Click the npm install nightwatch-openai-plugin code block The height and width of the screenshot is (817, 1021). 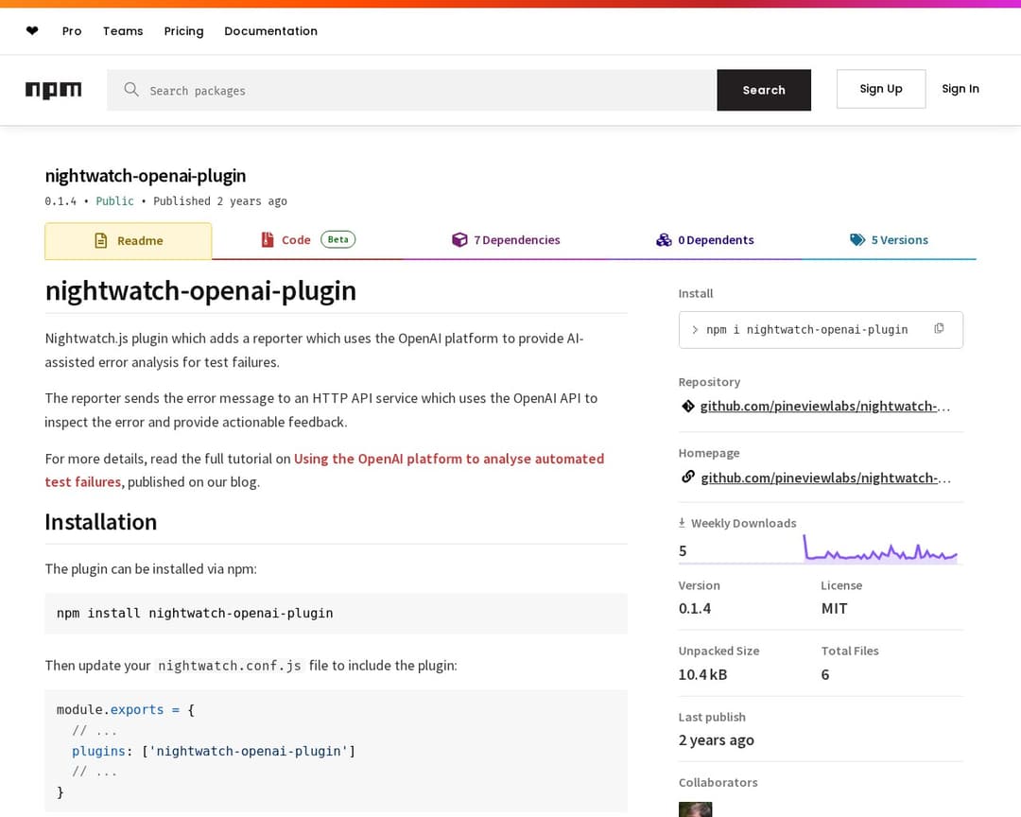click(336, 613)
